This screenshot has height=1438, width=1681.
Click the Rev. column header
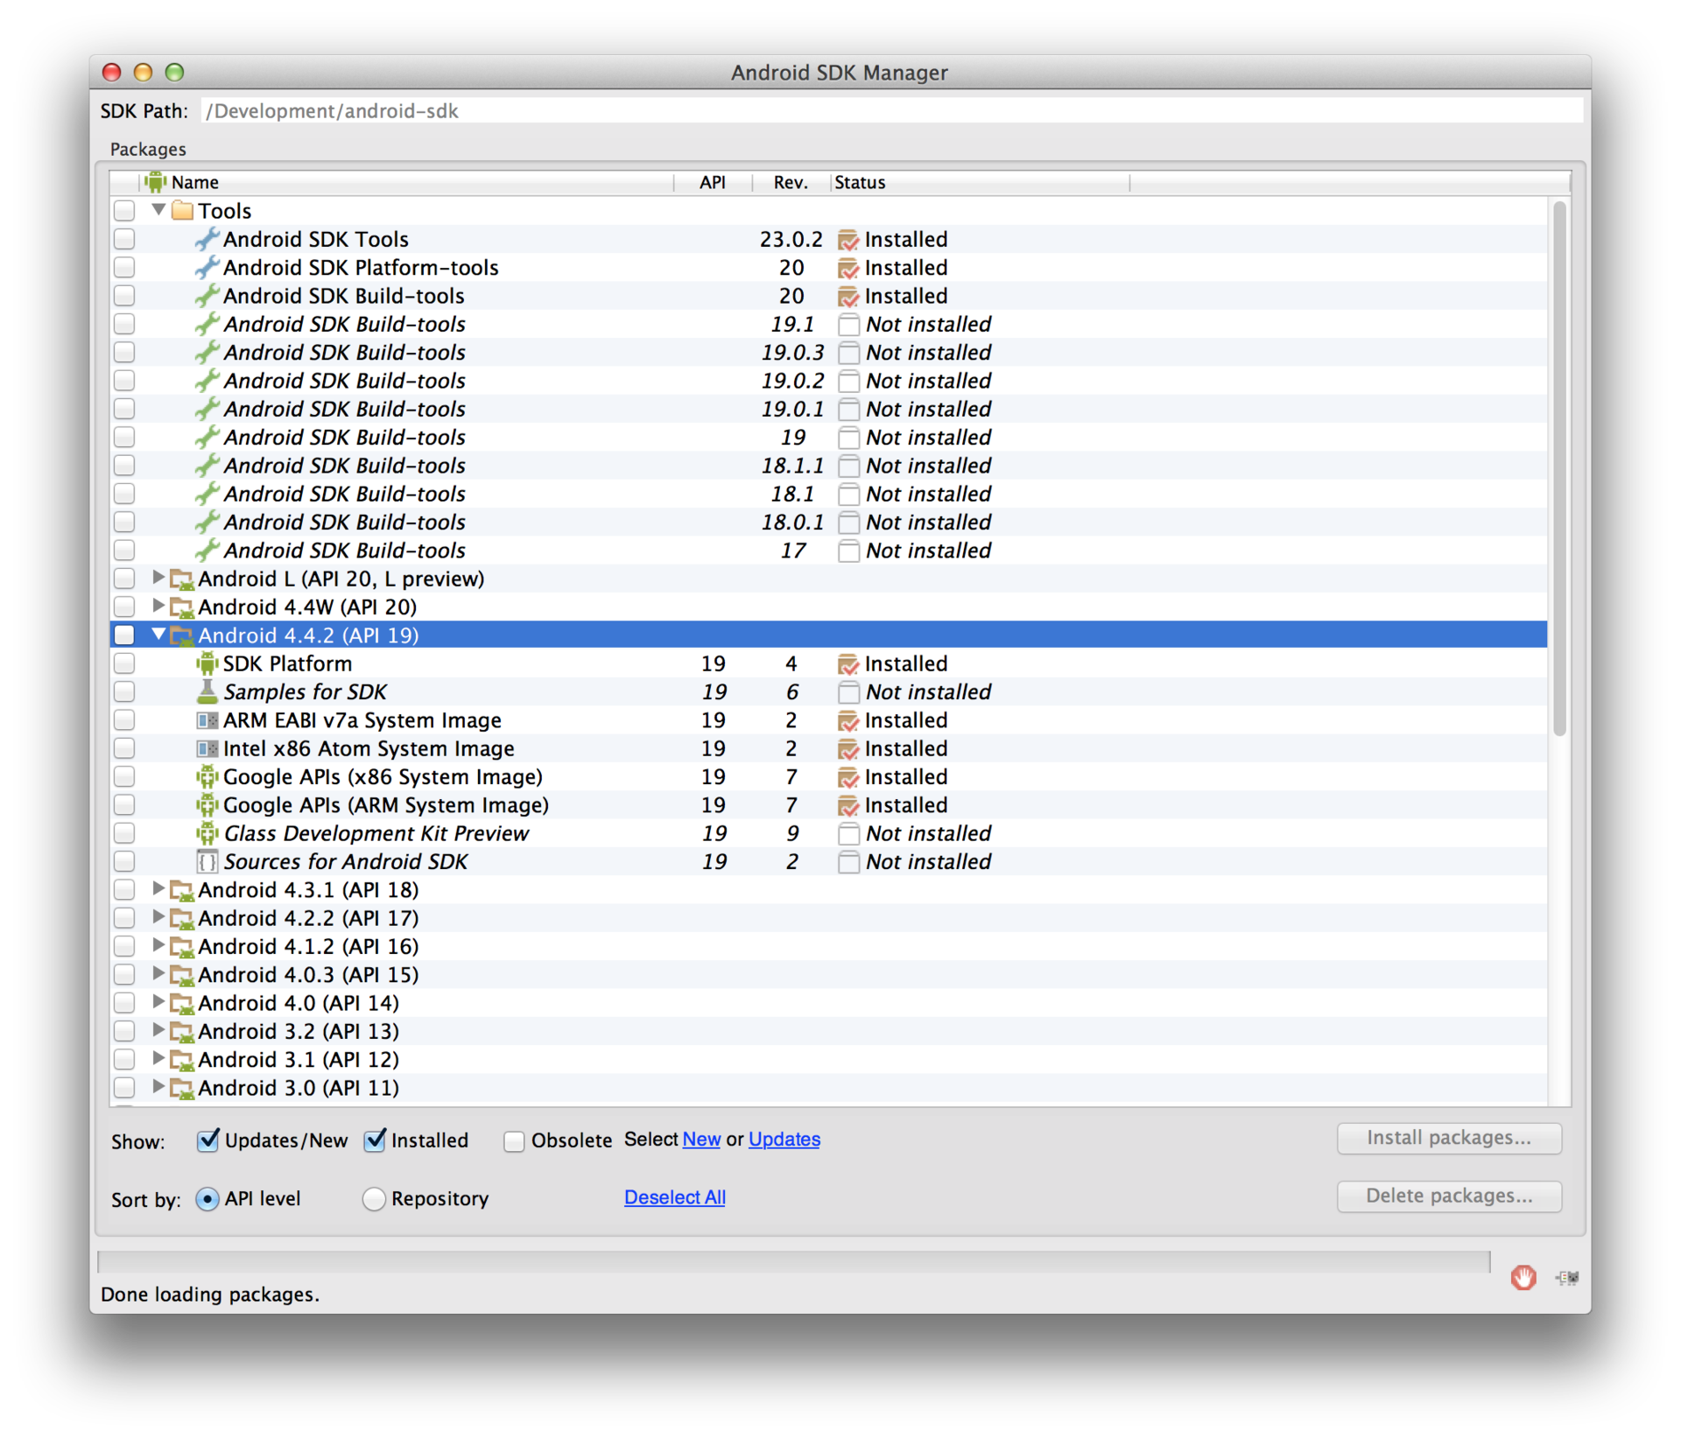point(790,182)
